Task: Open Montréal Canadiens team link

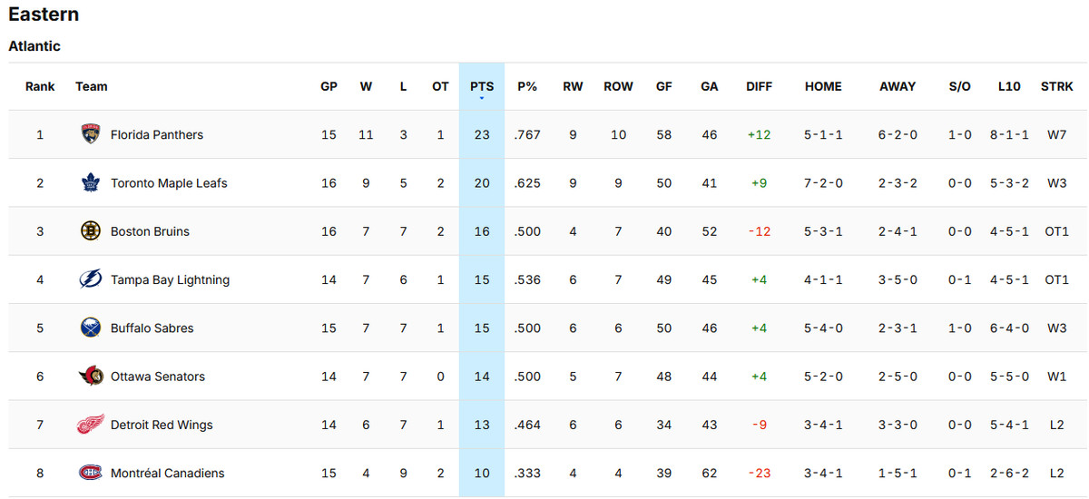Action: pos(167,474)
